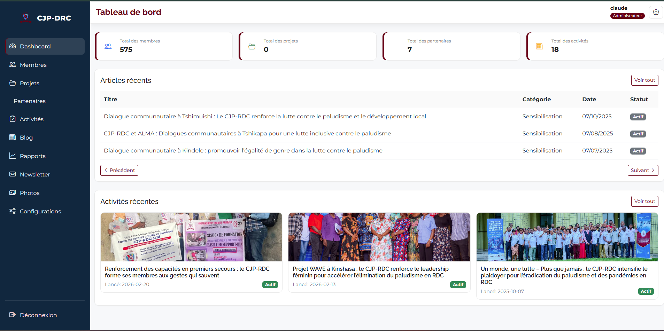This screenshot has height=331, width=664.
Task: Click the Suivant pagination button
Action: tap(643, 170)
